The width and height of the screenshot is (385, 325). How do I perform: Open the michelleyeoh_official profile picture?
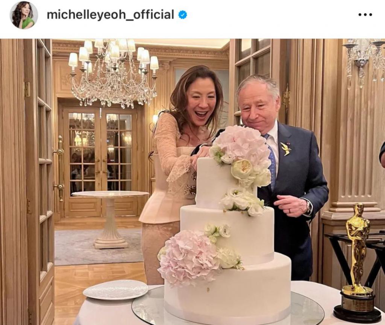point(24,15)
